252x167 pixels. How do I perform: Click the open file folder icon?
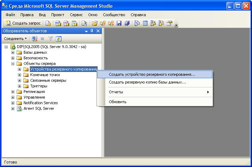tap(94, 23)
